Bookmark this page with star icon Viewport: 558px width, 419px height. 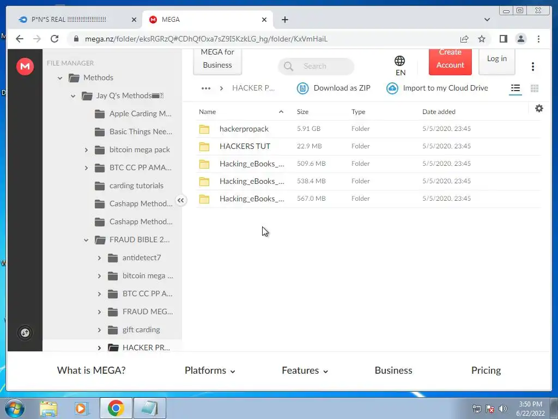(482, 39)
